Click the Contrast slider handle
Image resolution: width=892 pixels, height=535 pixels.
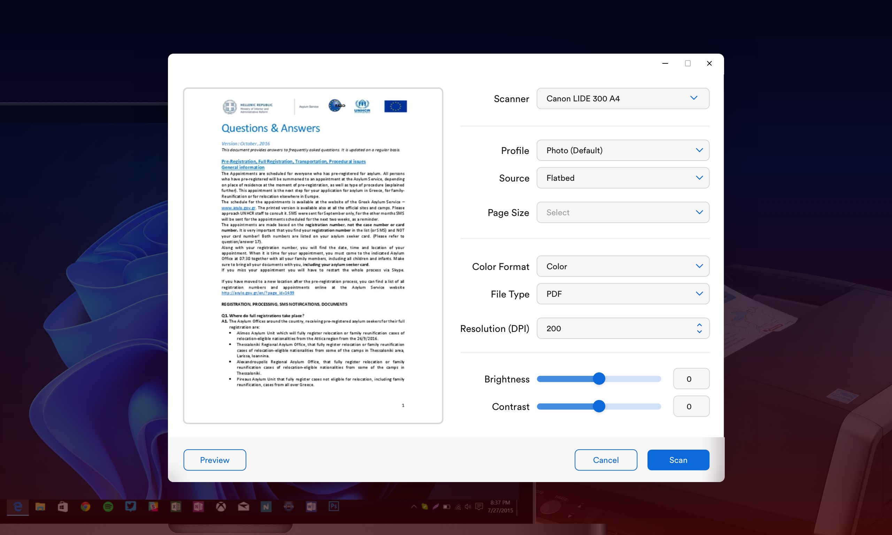(x=599, y=406)
